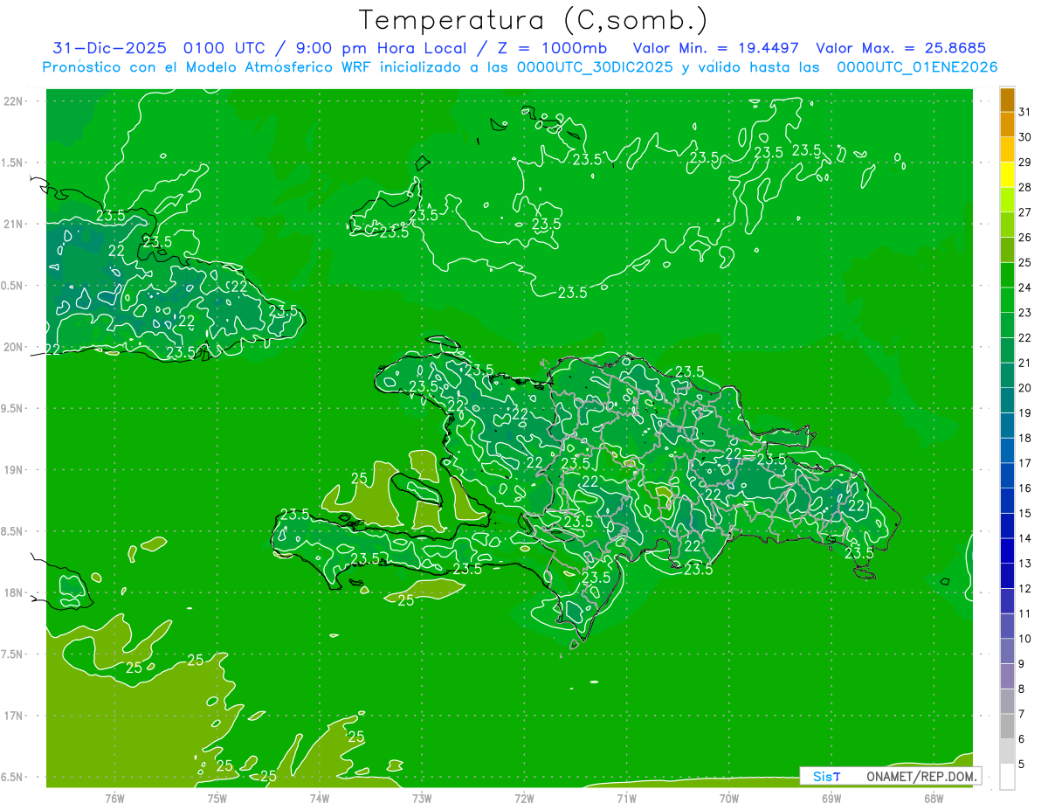Click the "74W" longitude axis label
Image resolution: width=1048 pixels, height=810 pixels.
pyautogui.click(x=320, y=798)
